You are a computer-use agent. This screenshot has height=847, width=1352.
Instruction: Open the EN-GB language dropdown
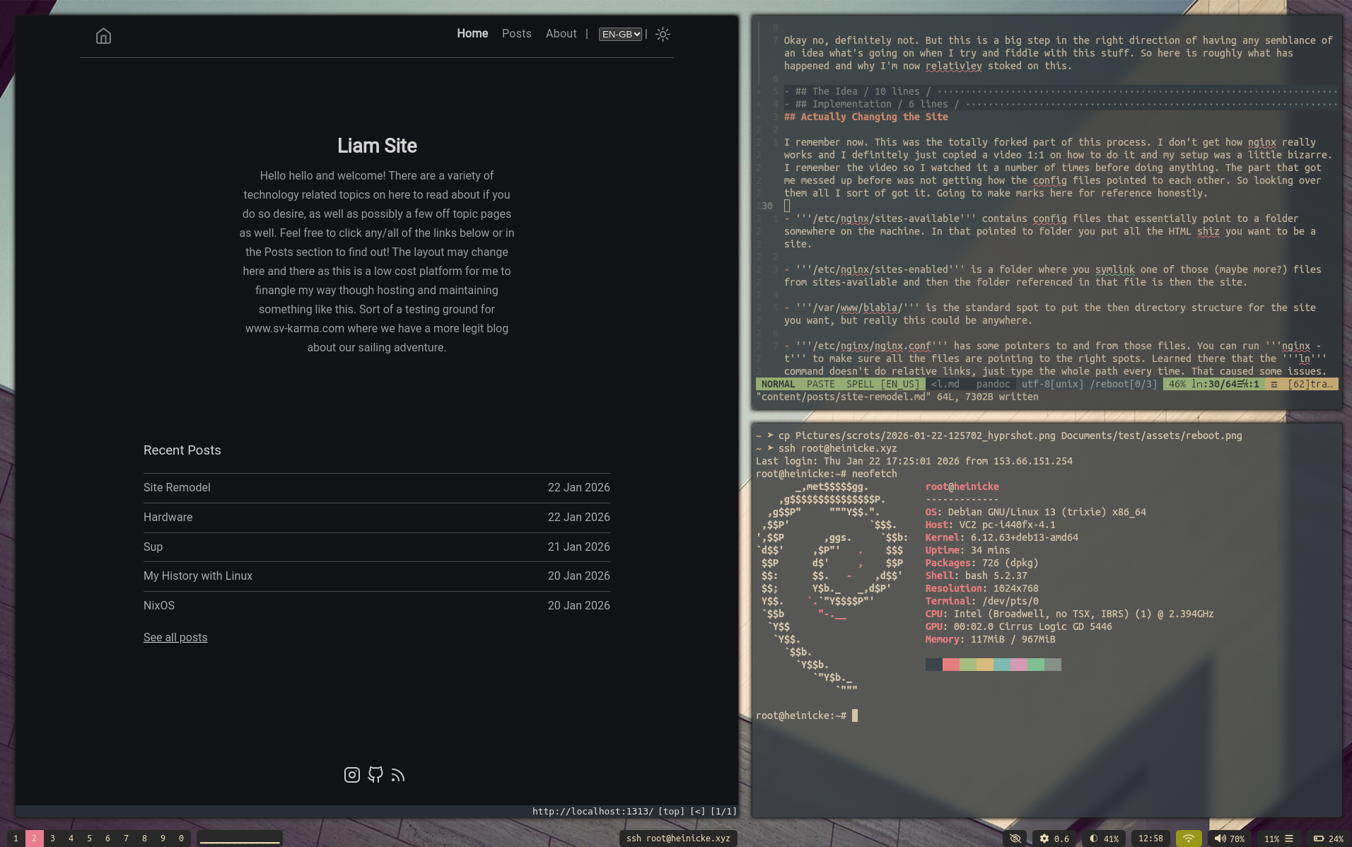point(620,34)
